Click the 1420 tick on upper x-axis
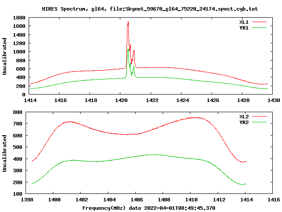This screenshot has height=212, width=282. (x=121, y=100)
